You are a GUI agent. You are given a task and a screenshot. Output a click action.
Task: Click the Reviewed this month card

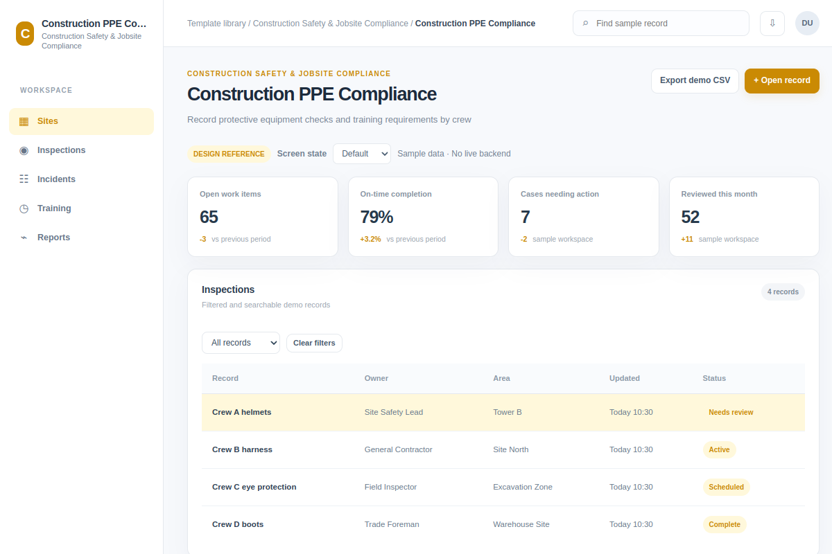744,217
